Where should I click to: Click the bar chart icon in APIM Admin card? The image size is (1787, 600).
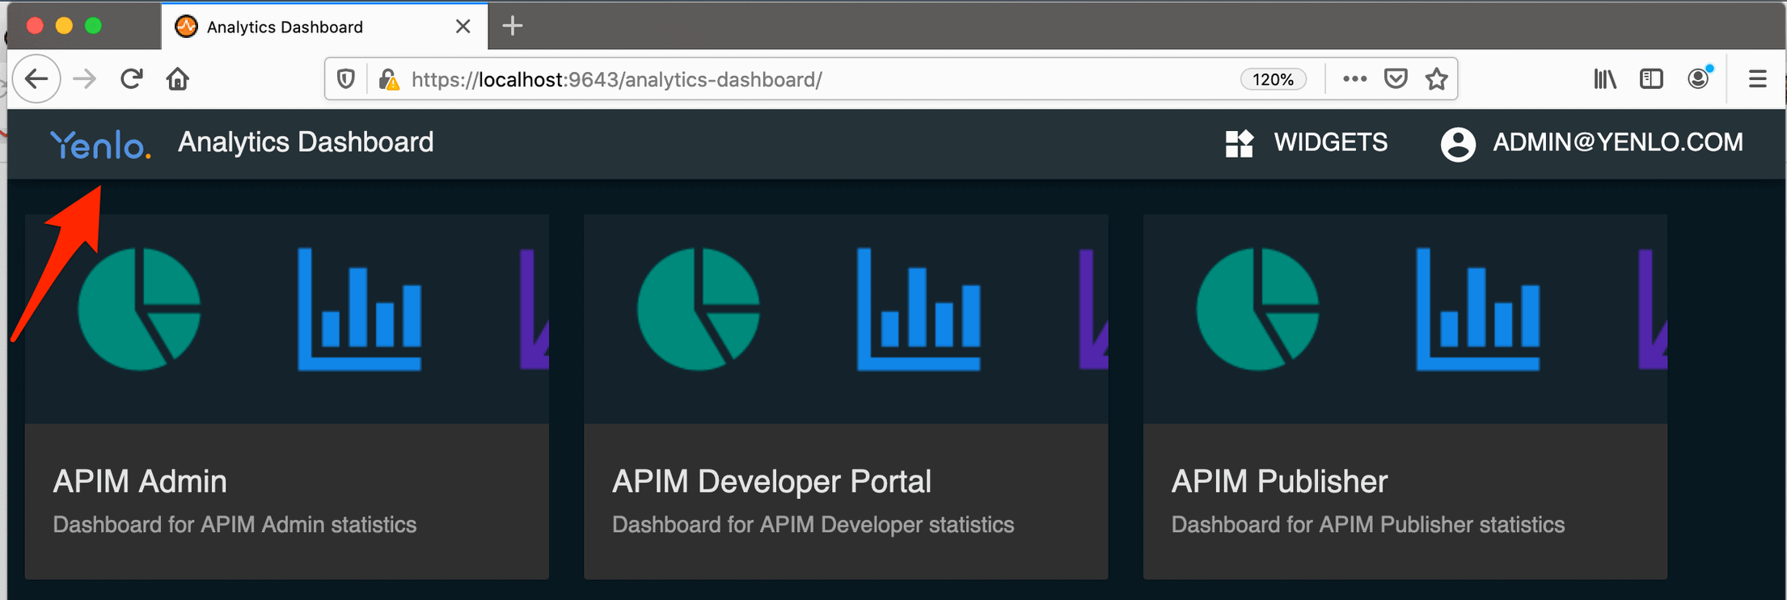[x=360, y=309]
